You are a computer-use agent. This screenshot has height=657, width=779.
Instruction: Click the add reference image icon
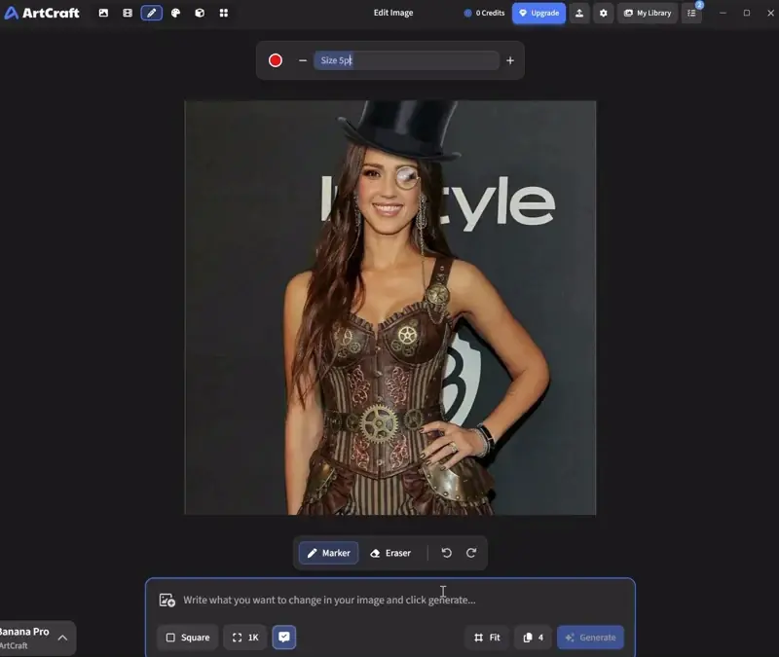(x=167, y=600)
